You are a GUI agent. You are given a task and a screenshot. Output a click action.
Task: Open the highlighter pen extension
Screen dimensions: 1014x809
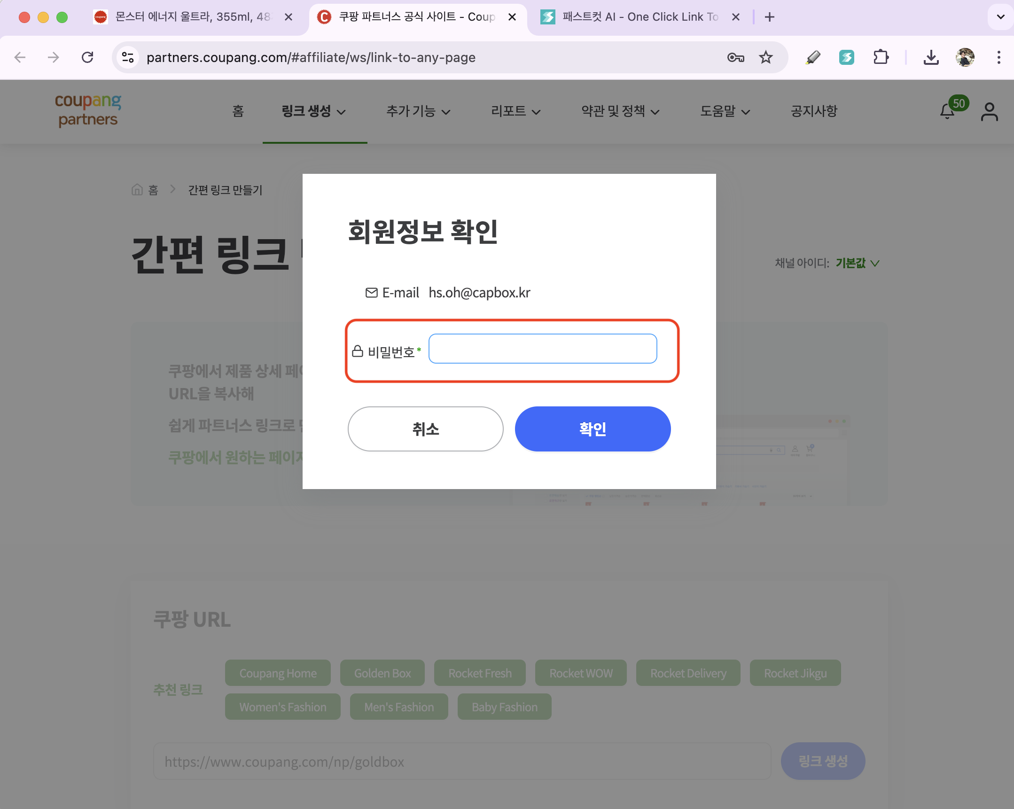(x=813, y=57)
